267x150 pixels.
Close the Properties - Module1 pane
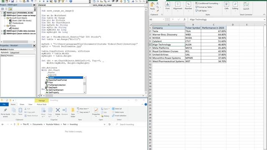pos(34,45)
